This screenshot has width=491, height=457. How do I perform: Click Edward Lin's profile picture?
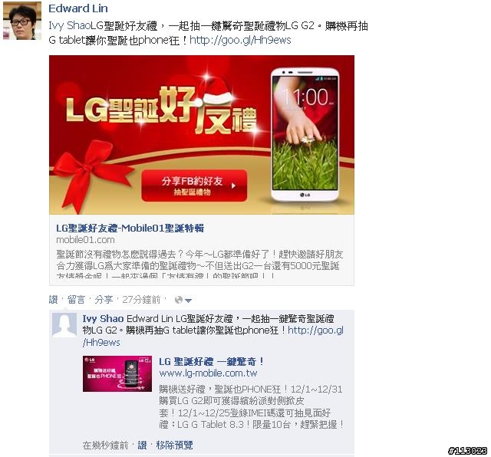pos(22,21)
